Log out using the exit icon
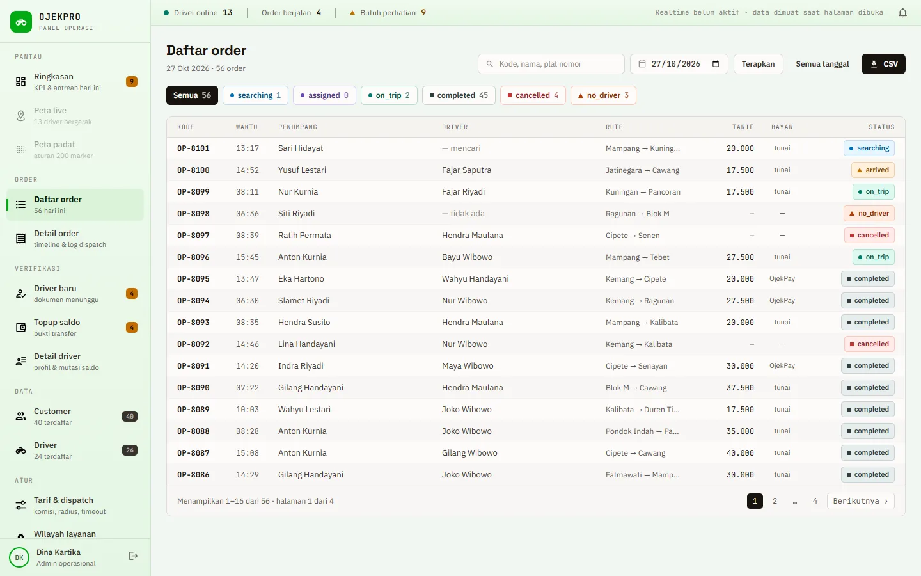The image size is (921, 576). tap(133, 556)
